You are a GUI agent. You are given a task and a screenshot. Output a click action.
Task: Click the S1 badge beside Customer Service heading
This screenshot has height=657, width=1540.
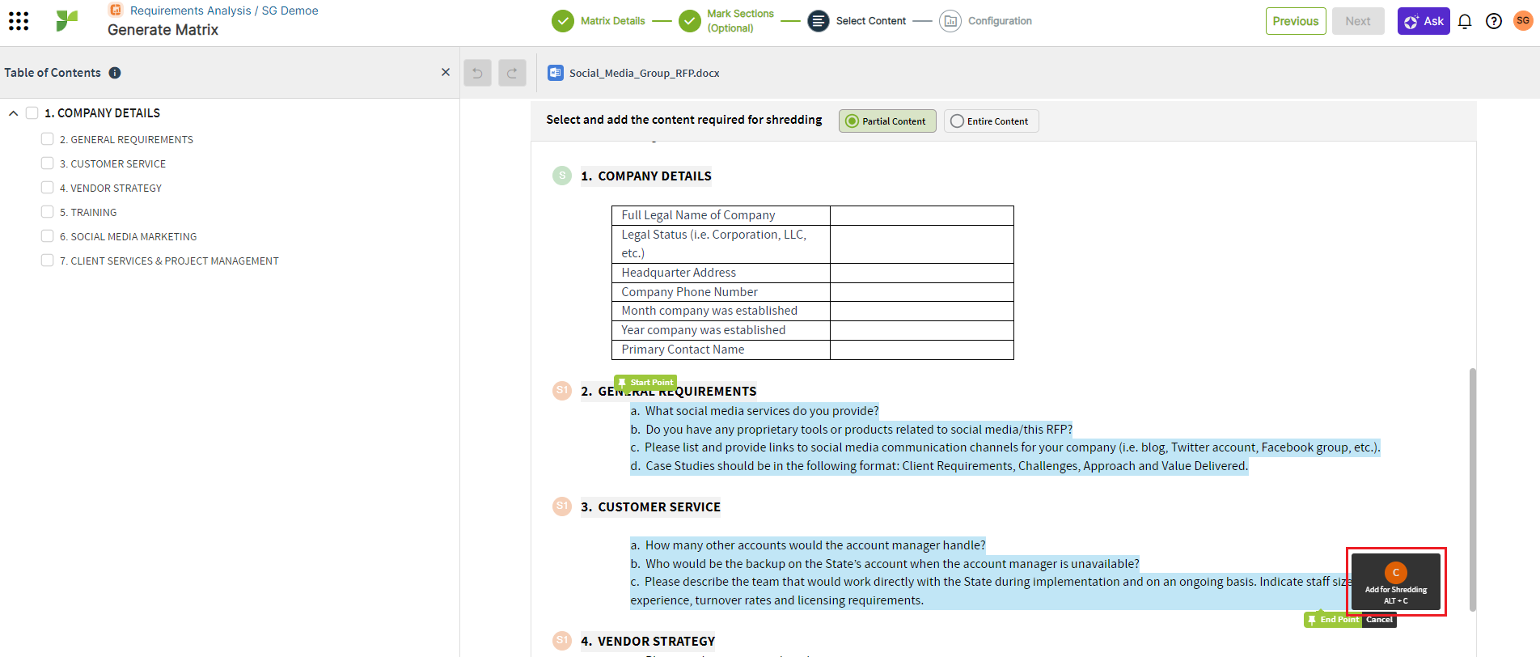[562, 507]
